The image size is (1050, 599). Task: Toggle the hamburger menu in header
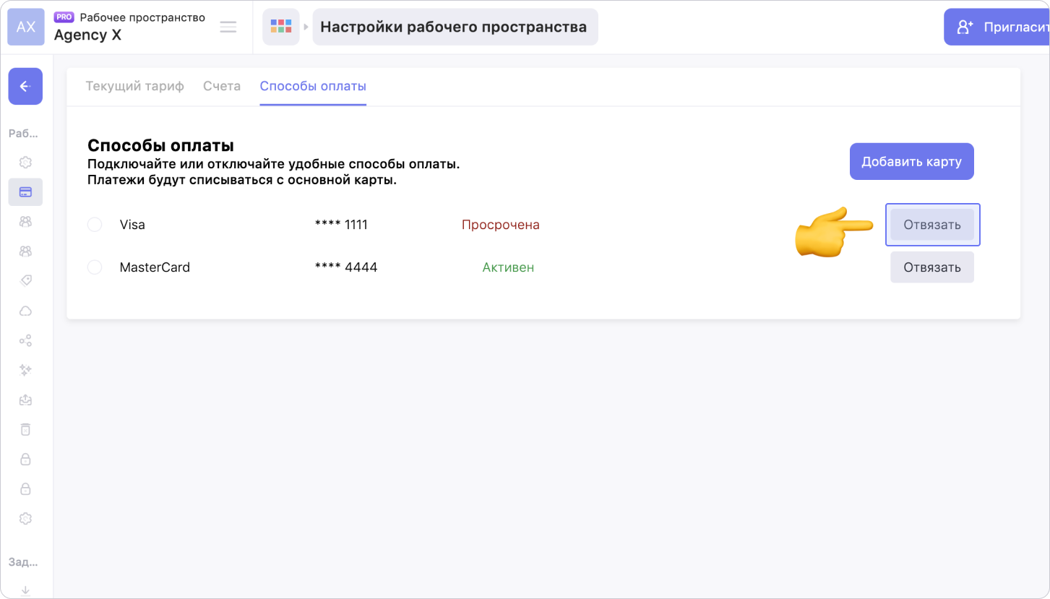point(228,27)
